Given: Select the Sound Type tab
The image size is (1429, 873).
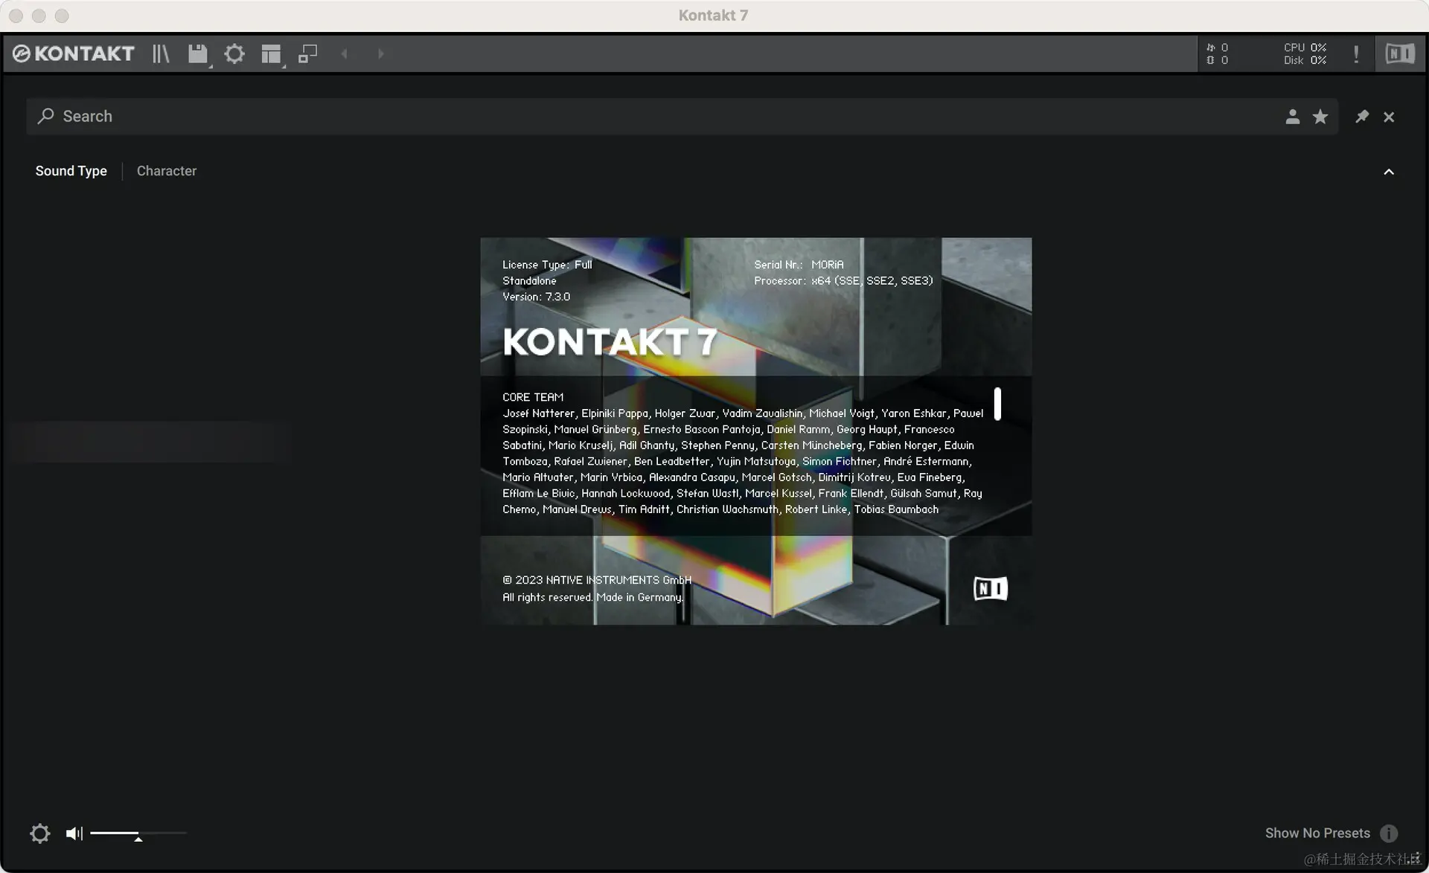Looking at the screenshot, I should point(71,171).
